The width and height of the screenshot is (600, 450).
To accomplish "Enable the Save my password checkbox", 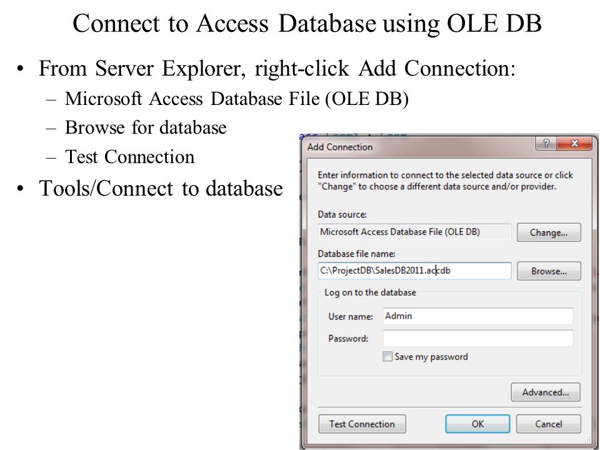I will pos(387,357).
